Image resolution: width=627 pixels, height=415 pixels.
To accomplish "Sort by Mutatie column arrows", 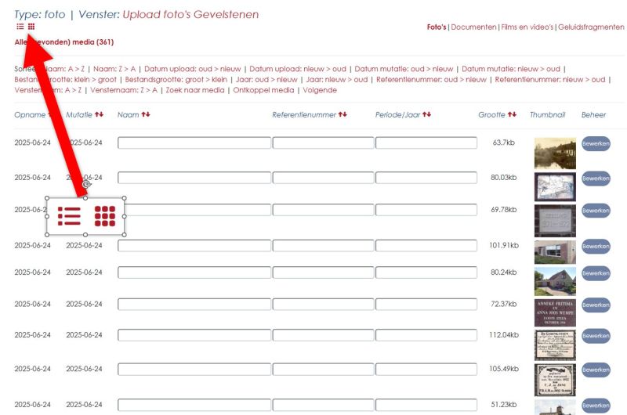I will 100,114.
